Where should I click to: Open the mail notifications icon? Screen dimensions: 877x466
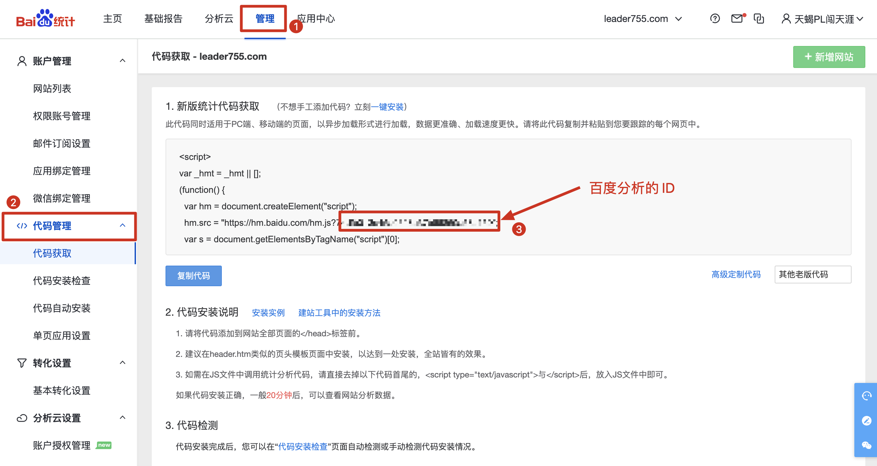[x=737, y=19]
